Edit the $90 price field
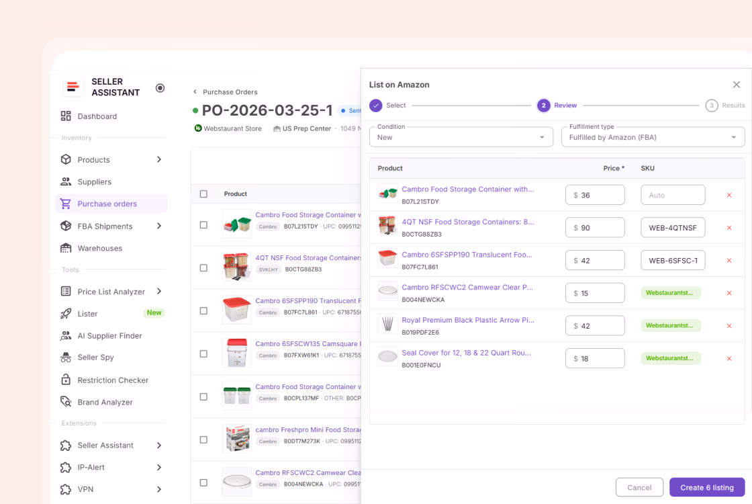 point(595,228)
